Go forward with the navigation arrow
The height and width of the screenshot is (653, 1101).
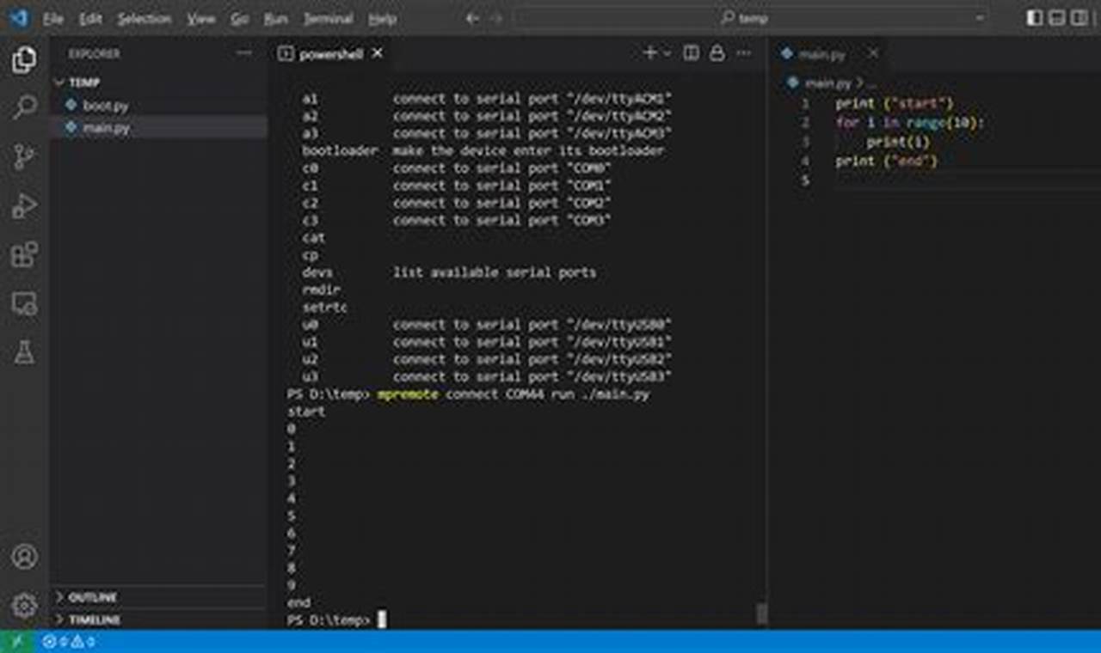coord(498,18)
